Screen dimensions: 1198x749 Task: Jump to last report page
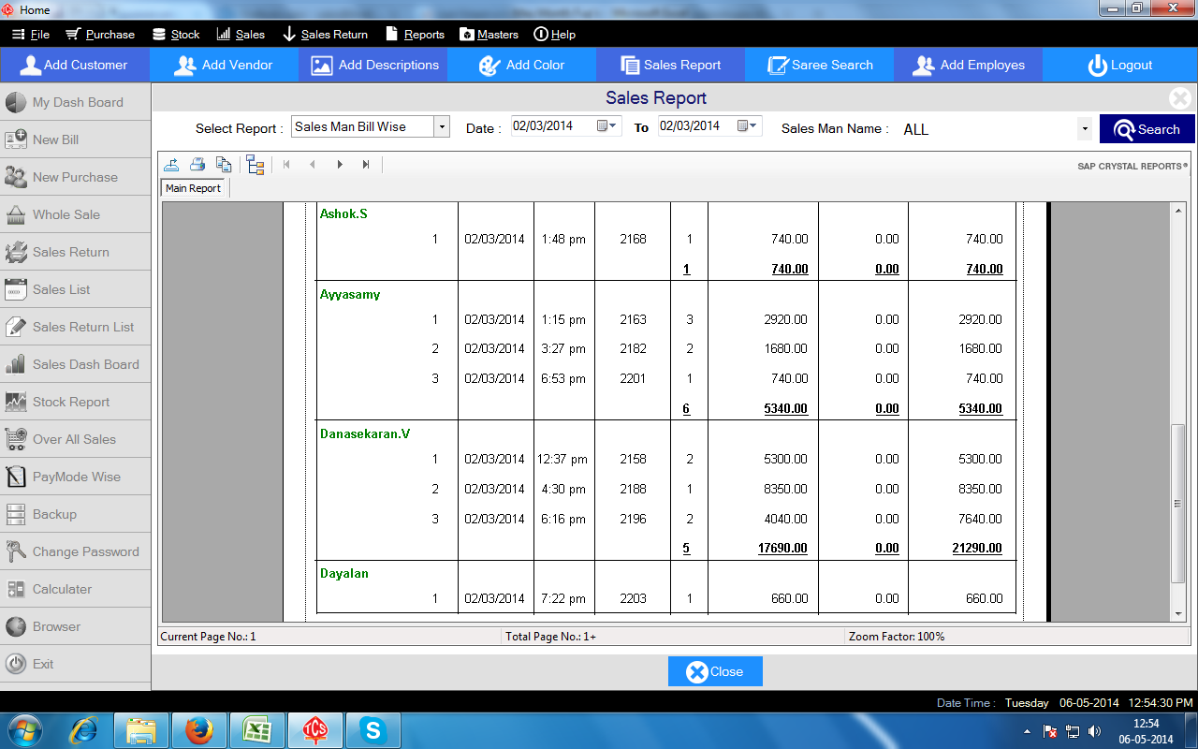[366, 165]
